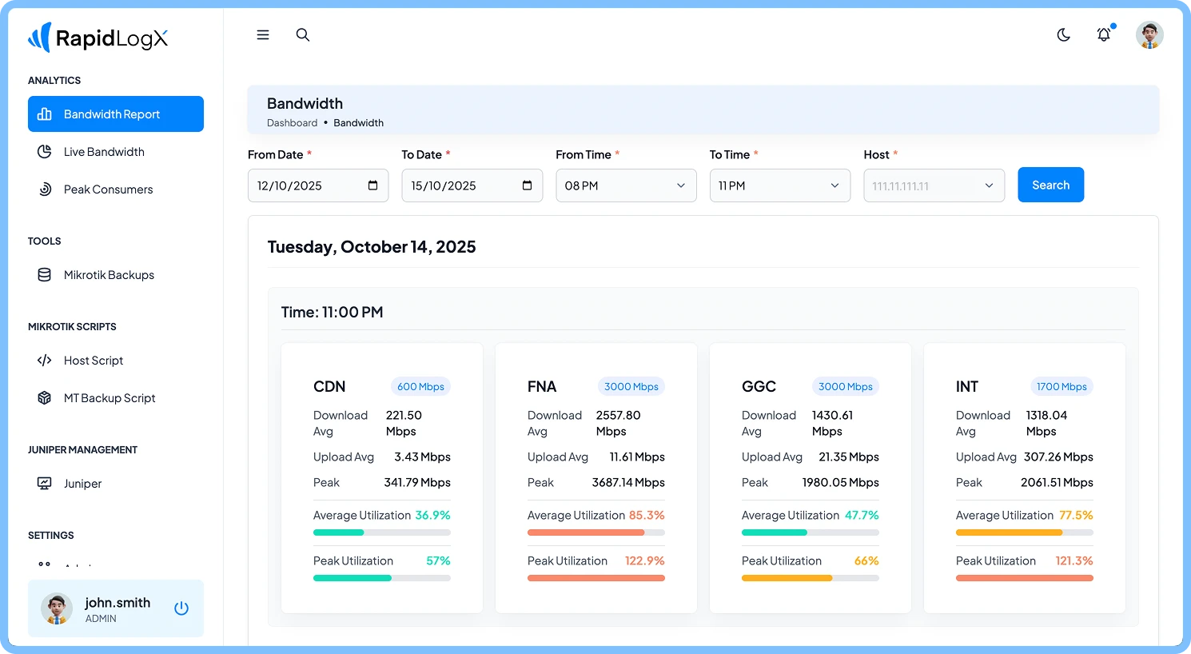1191x654 pixels.
Task: Click the power logout icon
Action: [181, 608]
